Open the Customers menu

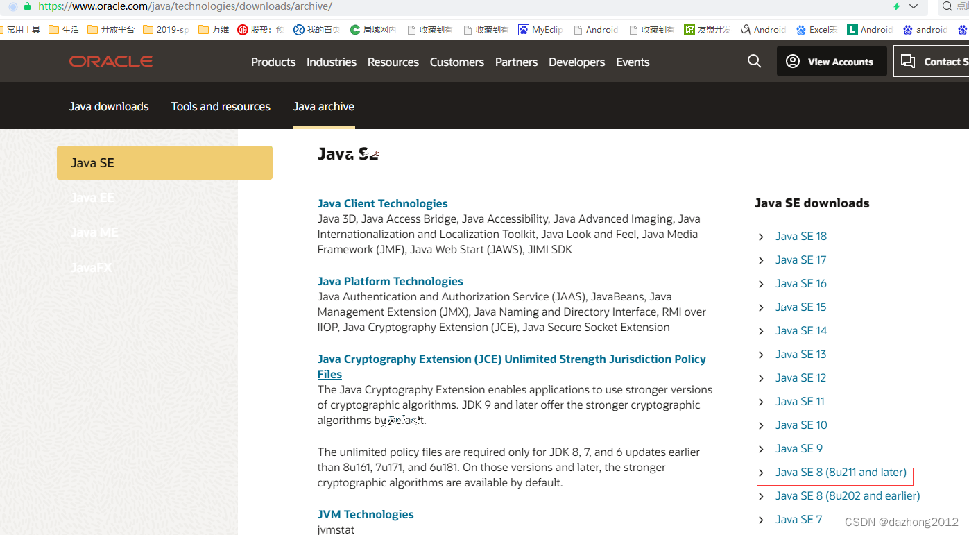457,62
